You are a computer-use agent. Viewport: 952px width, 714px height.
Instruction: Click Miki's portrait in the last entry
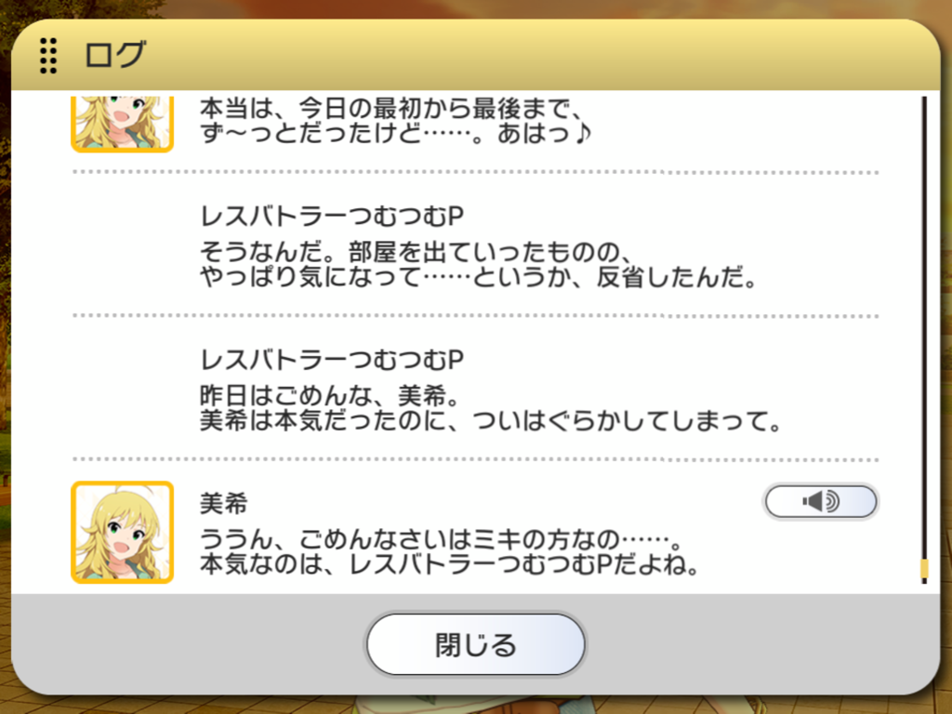[x=123, y=533]
